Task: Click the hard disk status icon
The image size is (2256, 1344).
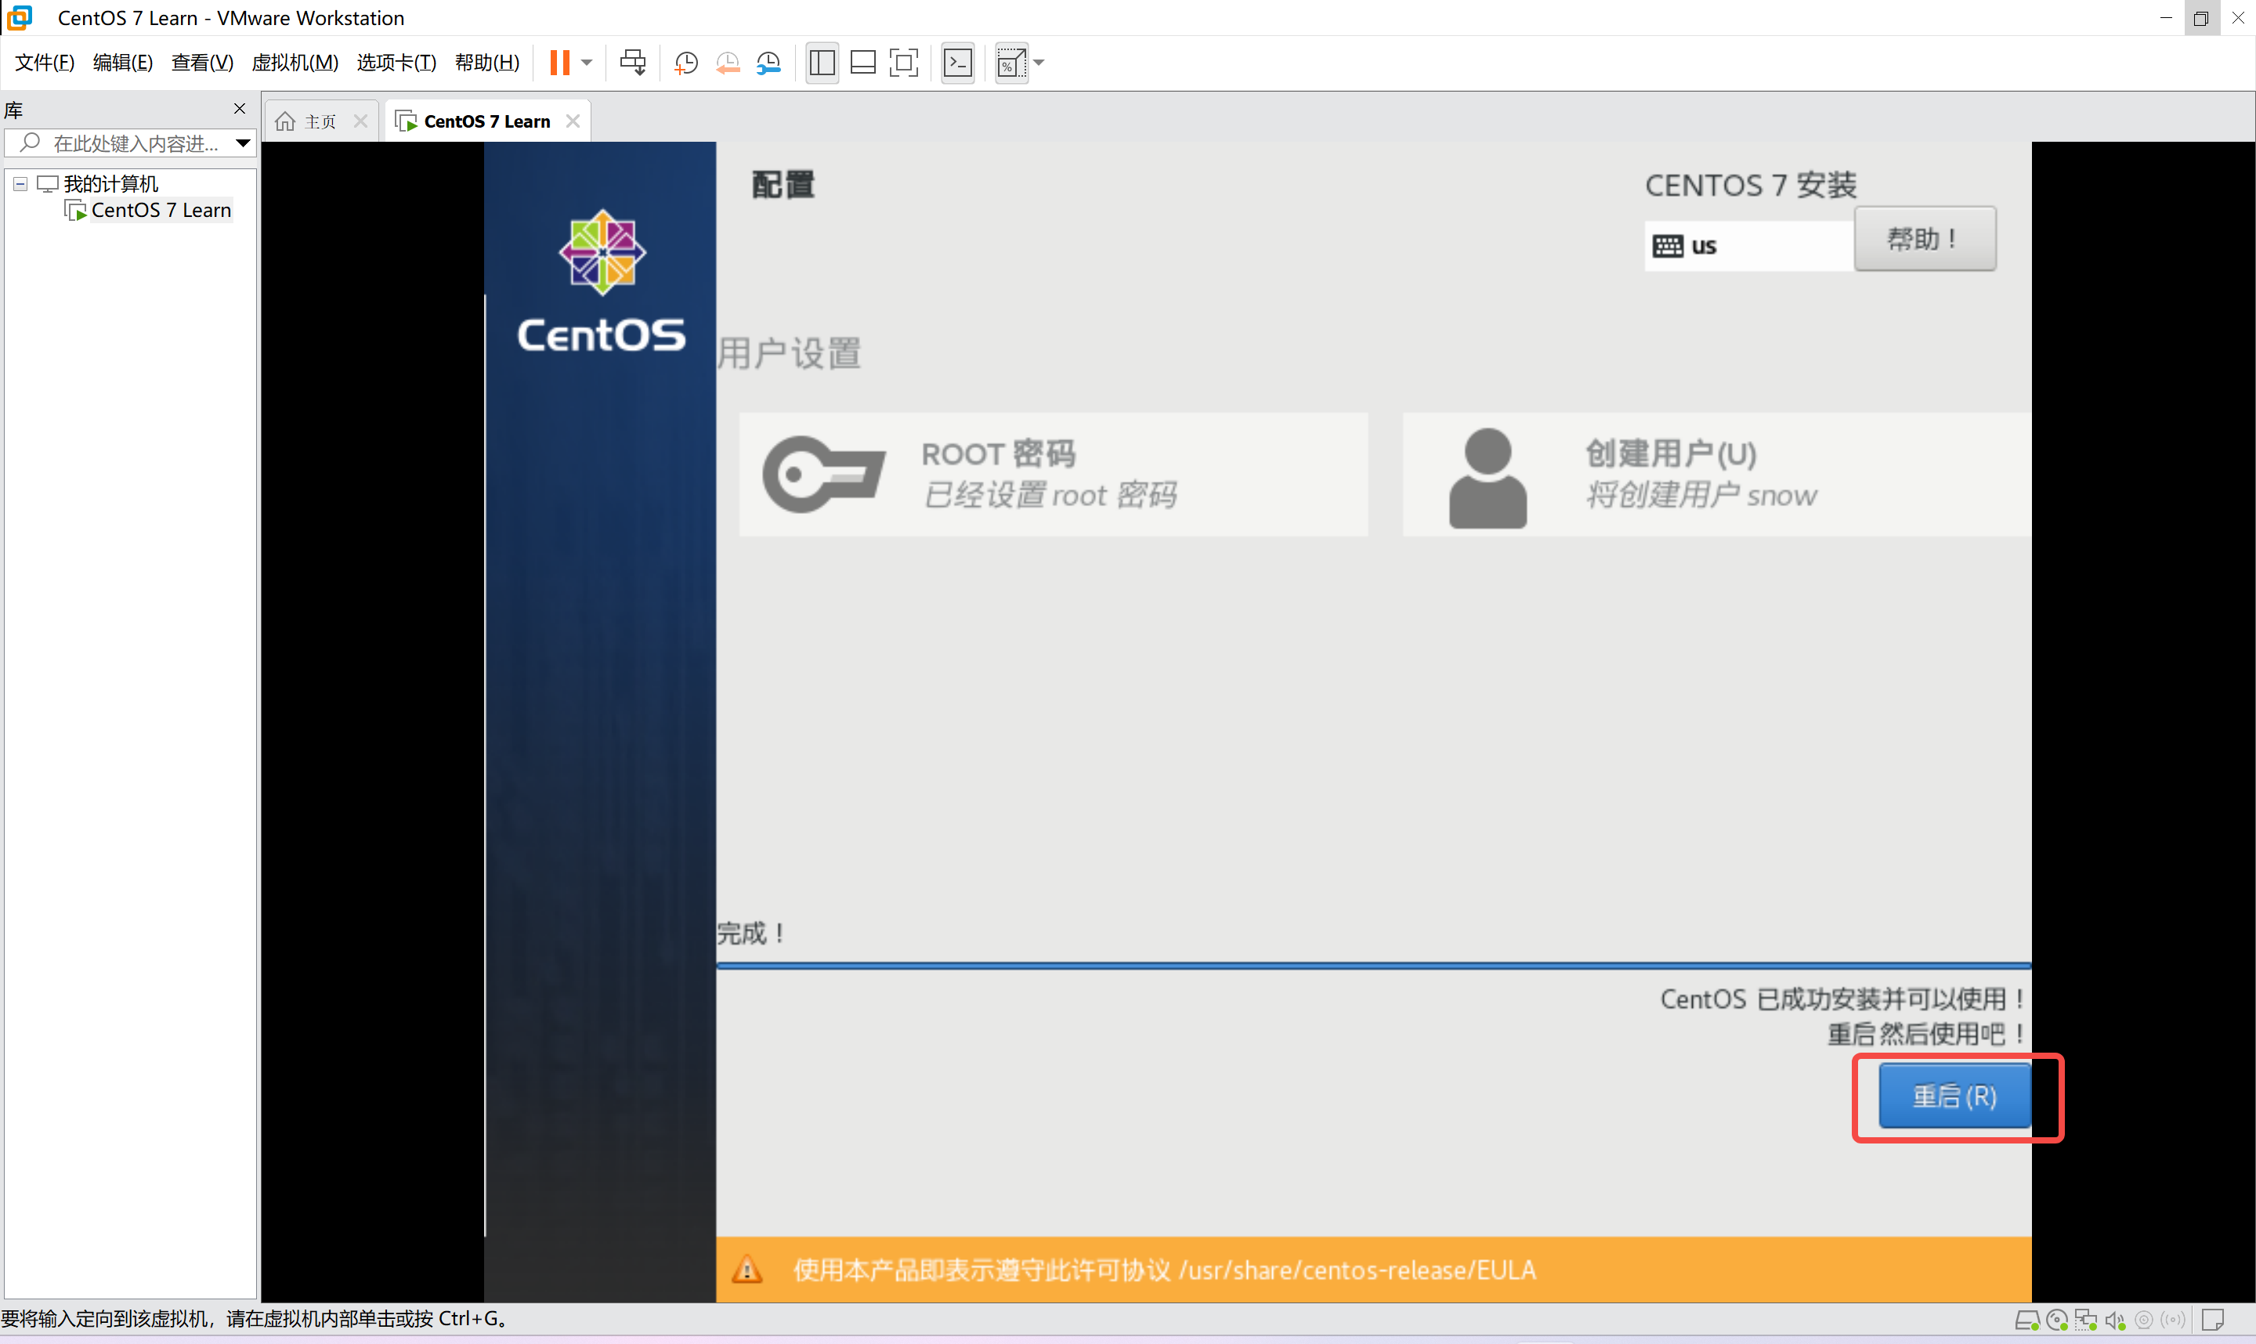Action: 2026,1321
